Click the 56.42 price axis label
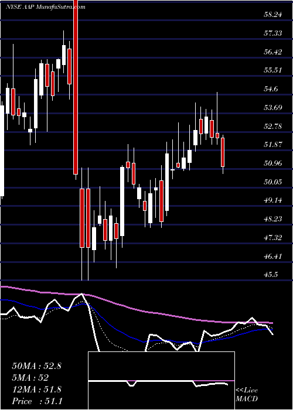The width and height of the screenshot is (293, 410). click(x=272, y=52)
